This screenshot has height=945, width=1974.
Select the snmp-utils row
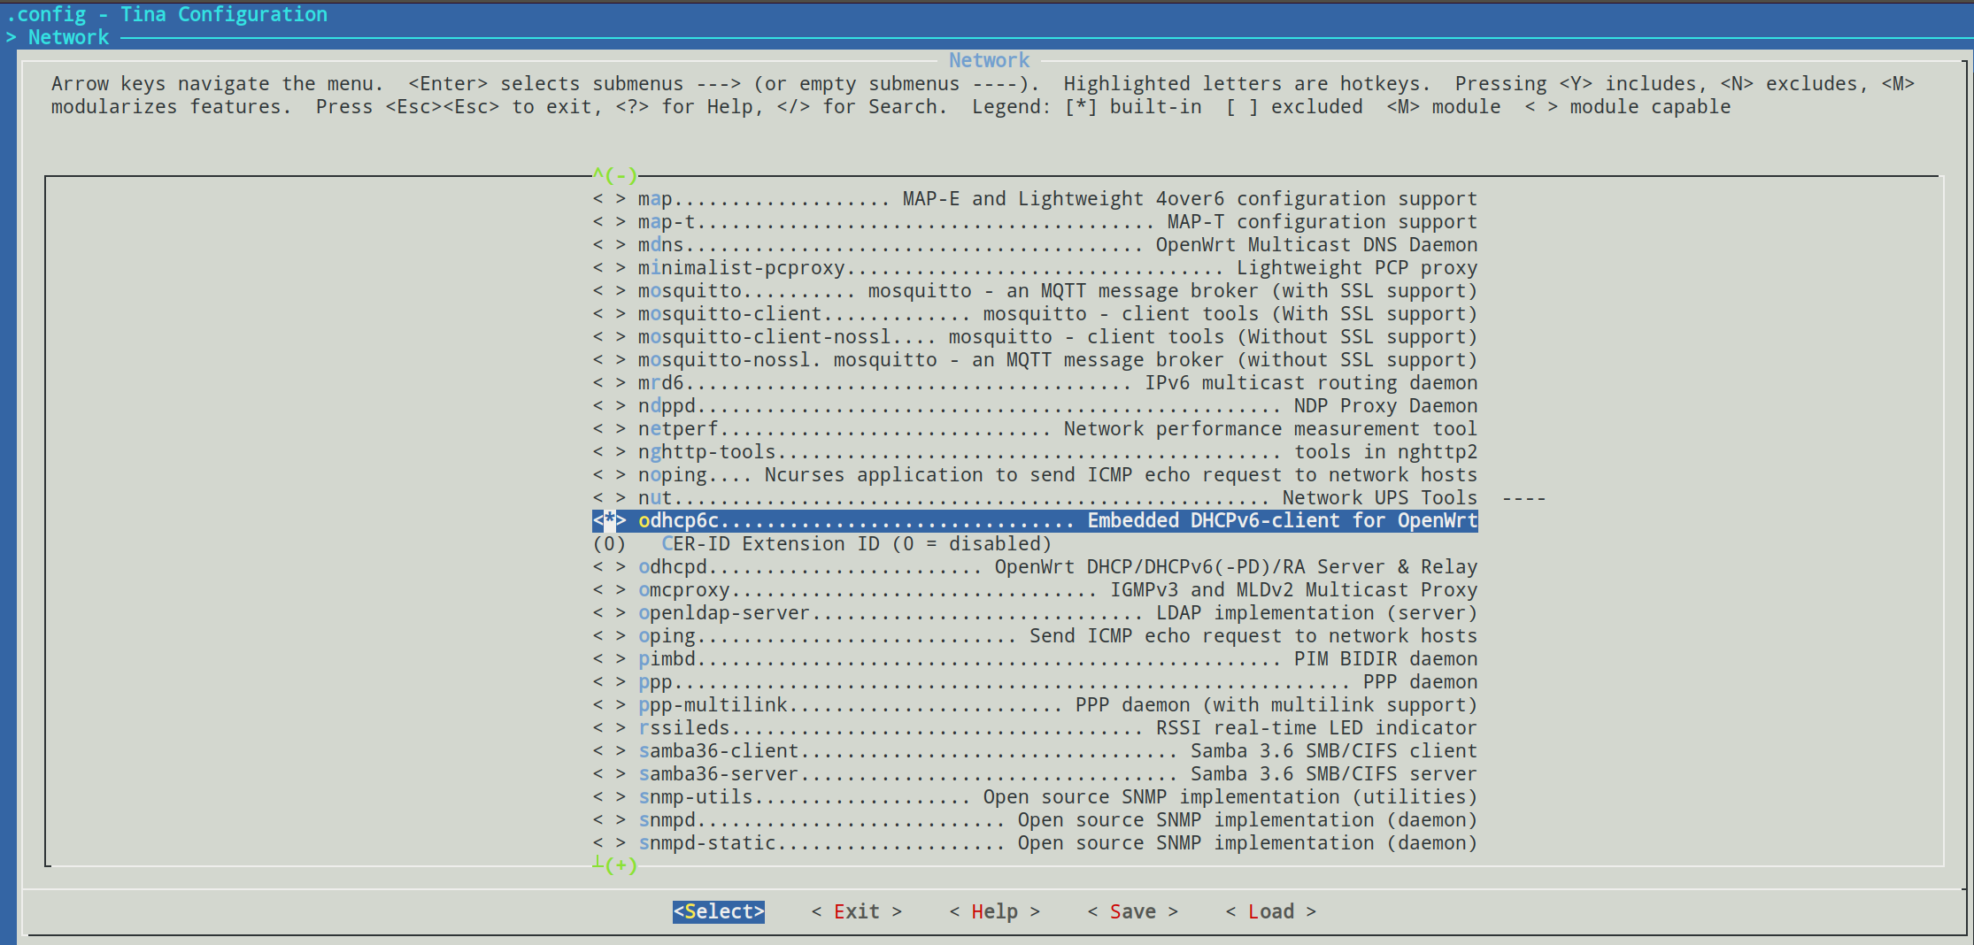click(x=1035, y=797)
